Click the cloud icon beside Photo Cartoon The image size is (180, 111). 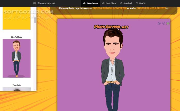pos(84,3)
